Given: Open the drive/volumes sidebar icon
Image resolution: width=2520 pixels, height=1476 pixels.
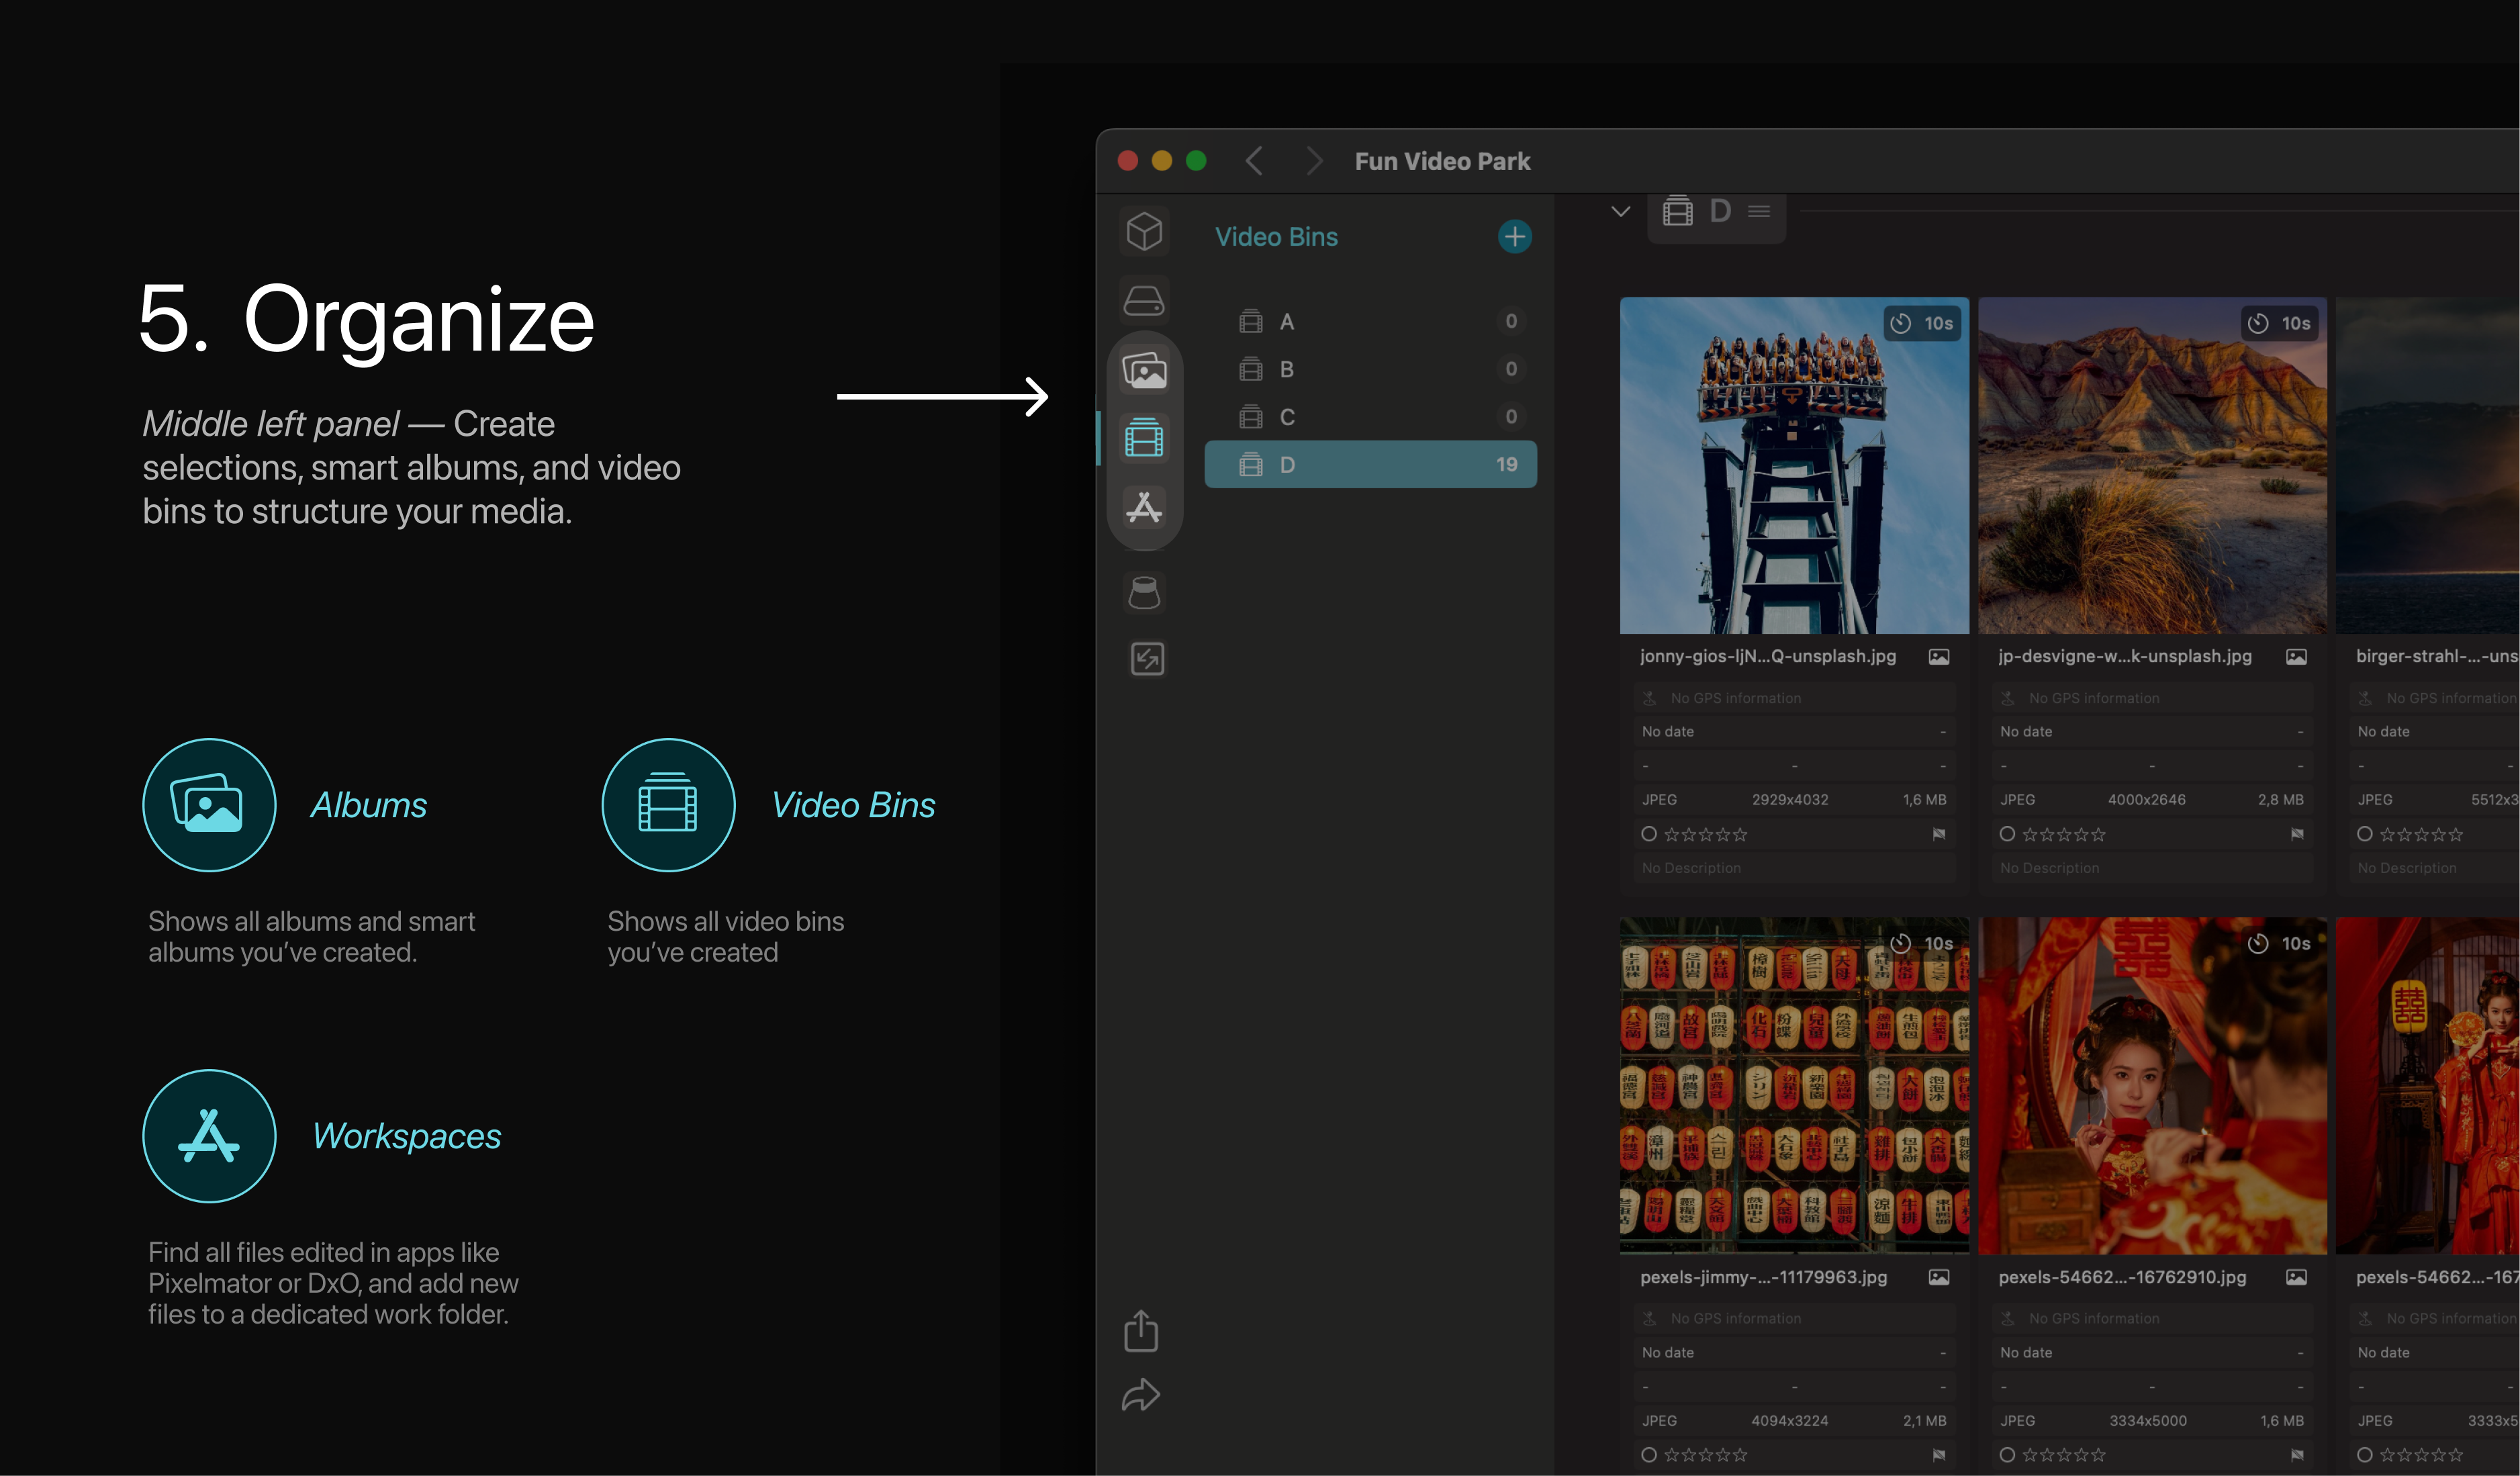Looking at the screenshot, I should tap(1145, 300).
